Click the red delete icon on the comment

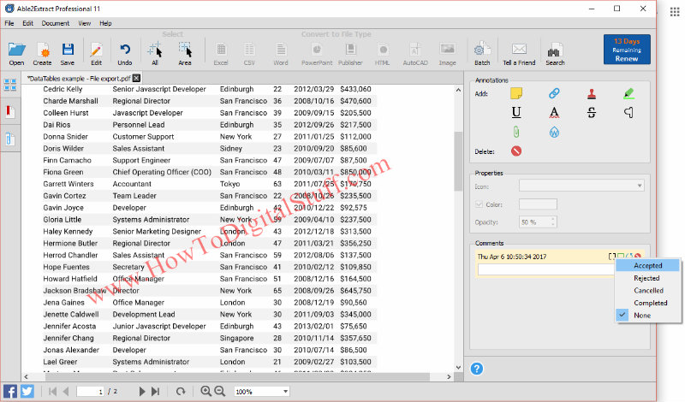638,257
